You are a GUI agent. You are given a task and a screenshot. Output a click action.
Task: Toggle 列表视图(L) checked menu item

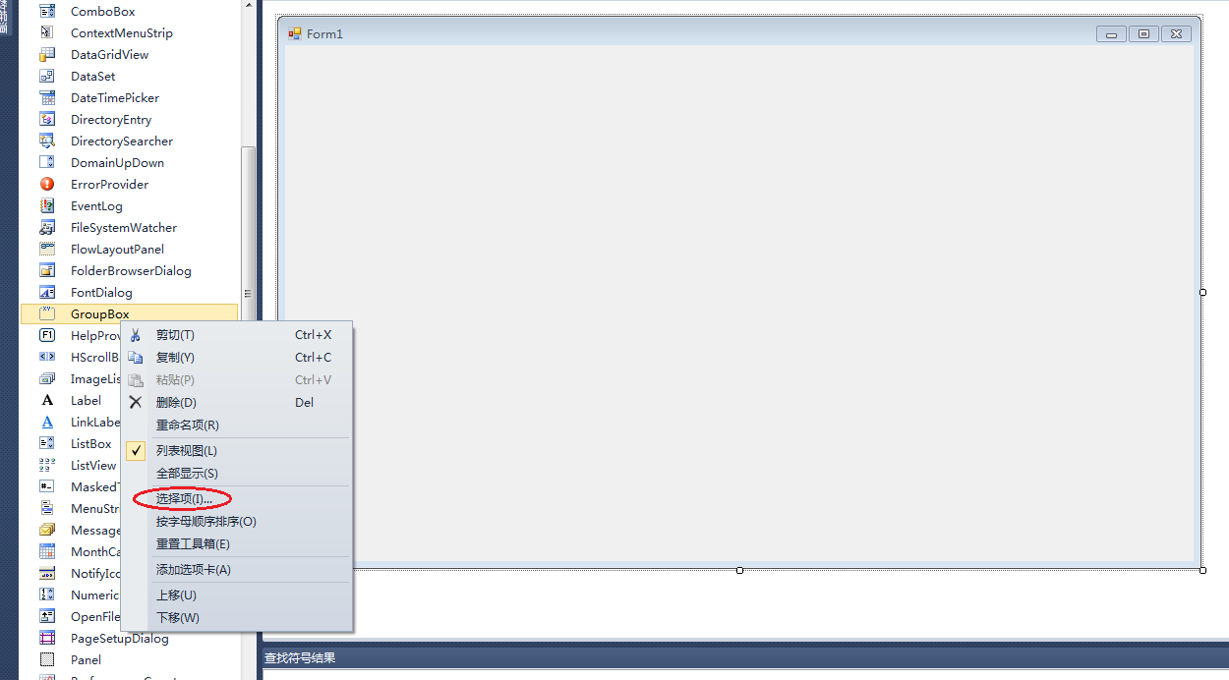pos(236,451)
